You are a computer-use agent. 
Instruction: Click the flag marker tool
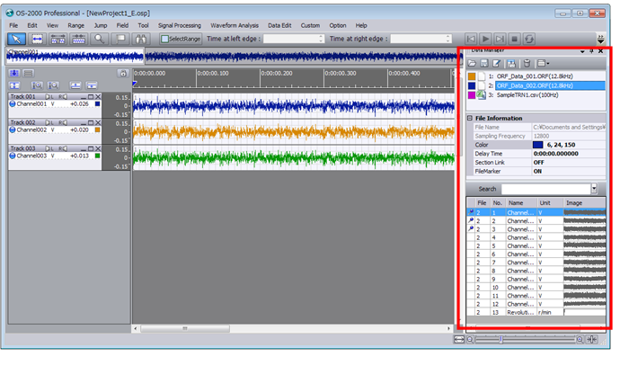point(120,39)
